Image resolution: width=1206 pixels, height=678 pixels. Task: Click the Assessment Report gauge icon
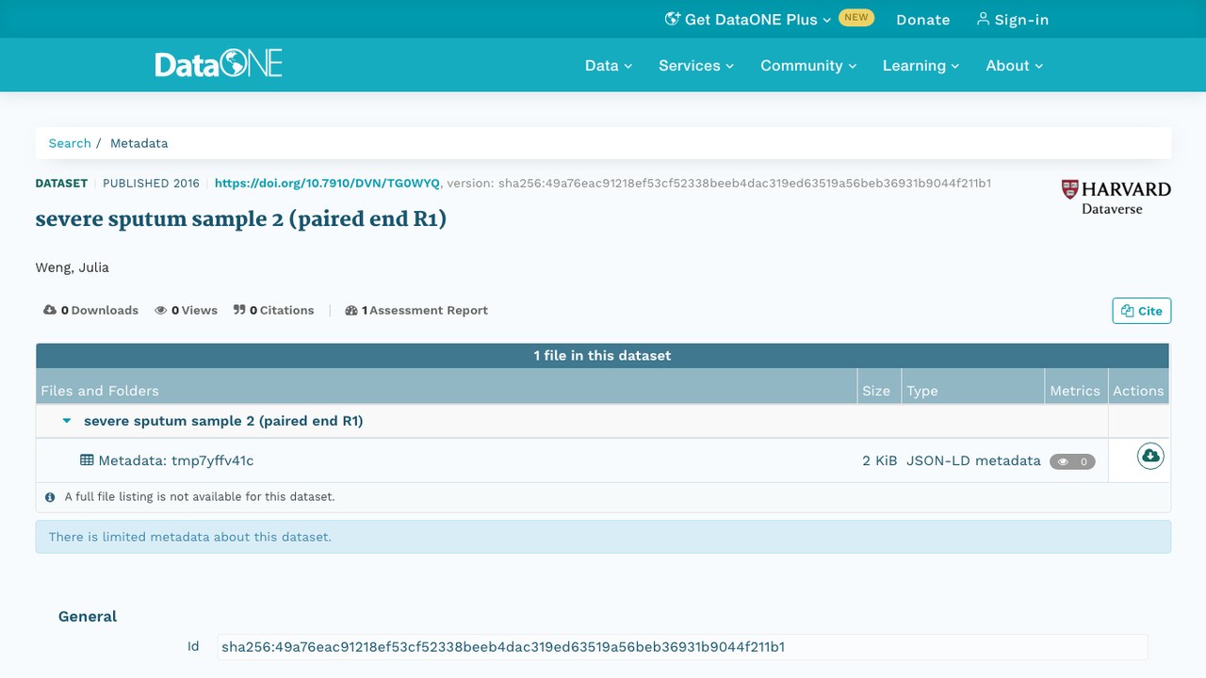point(351,310)
